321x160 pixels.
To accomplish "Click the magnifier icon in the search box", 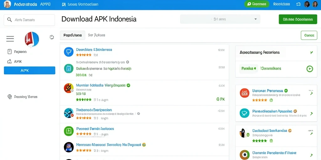I will (9, 20).
